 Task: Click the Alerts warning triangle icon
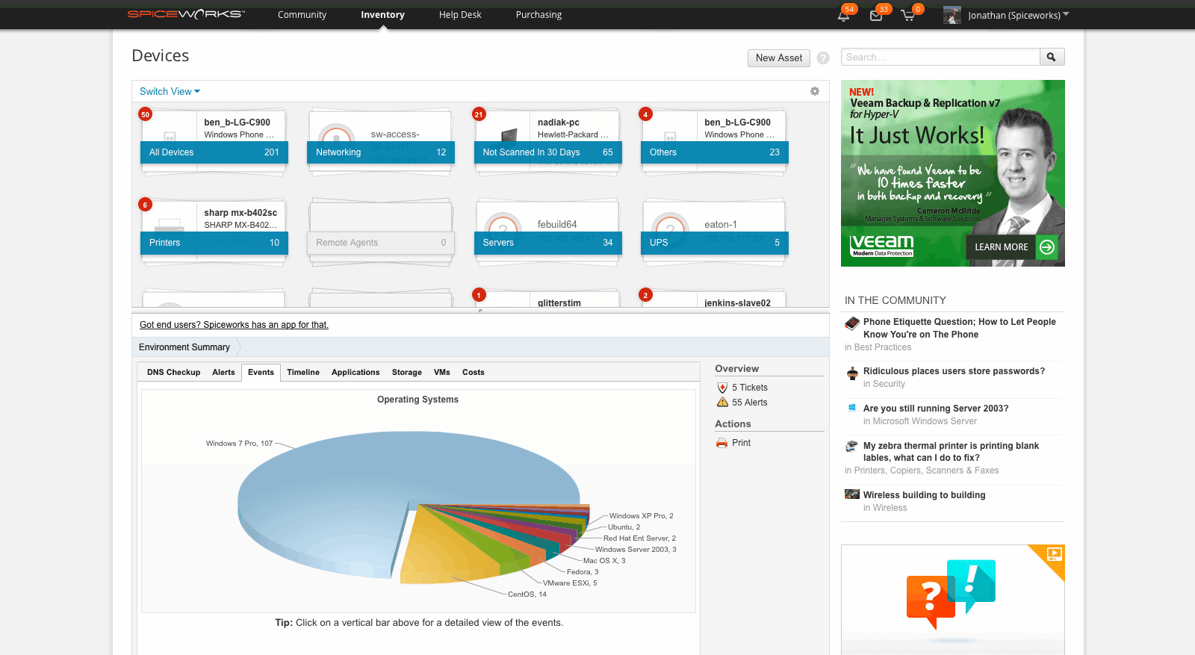[722, 402]
